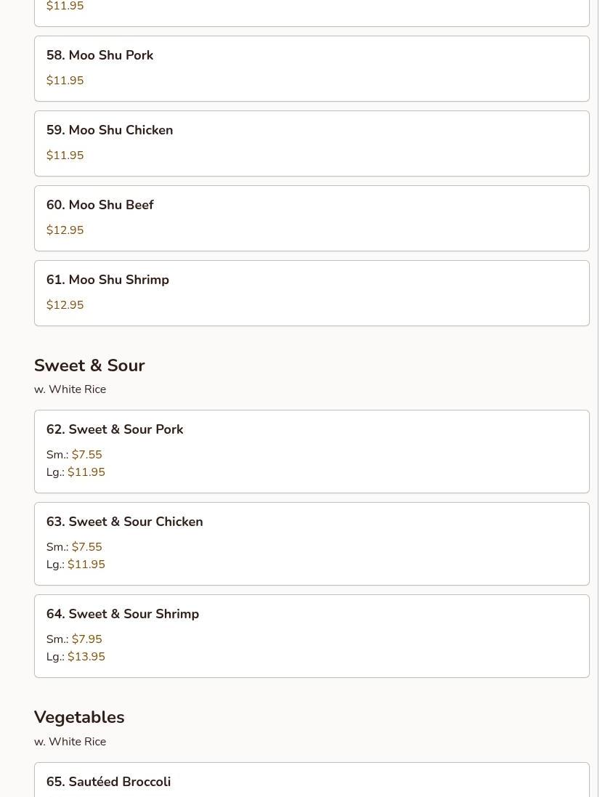This screenshot has height=797, width=613.
Task: Select 59. Moo Shu Chicken menu item
Action: point(312,143)
